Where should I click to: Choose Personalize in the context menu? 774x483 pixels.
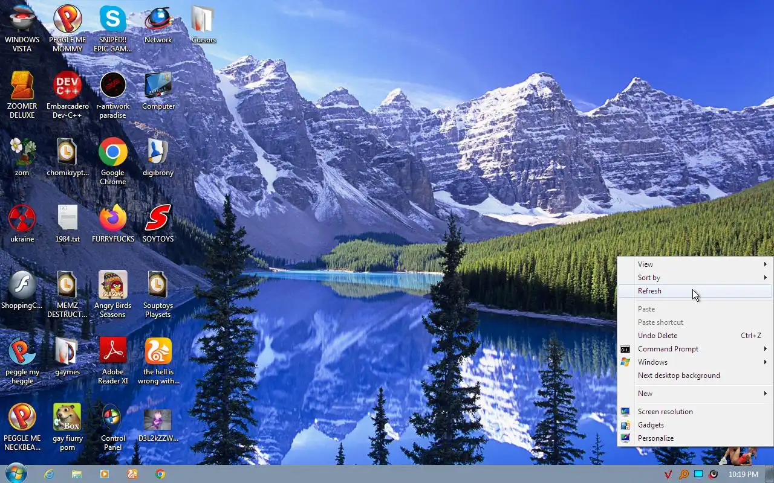click(x=695, y=438)
